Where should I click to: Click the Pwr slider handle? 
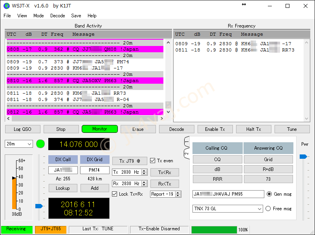[303, 156]
